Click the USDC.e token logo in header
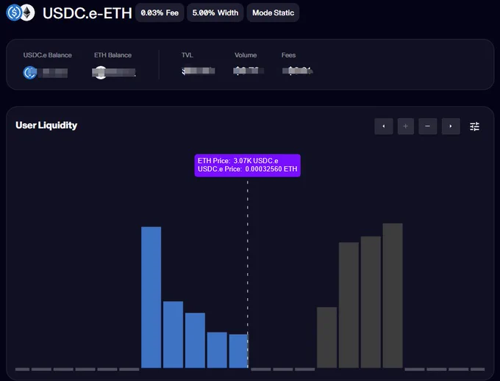 pyautogui.click(x=13, y=12)
